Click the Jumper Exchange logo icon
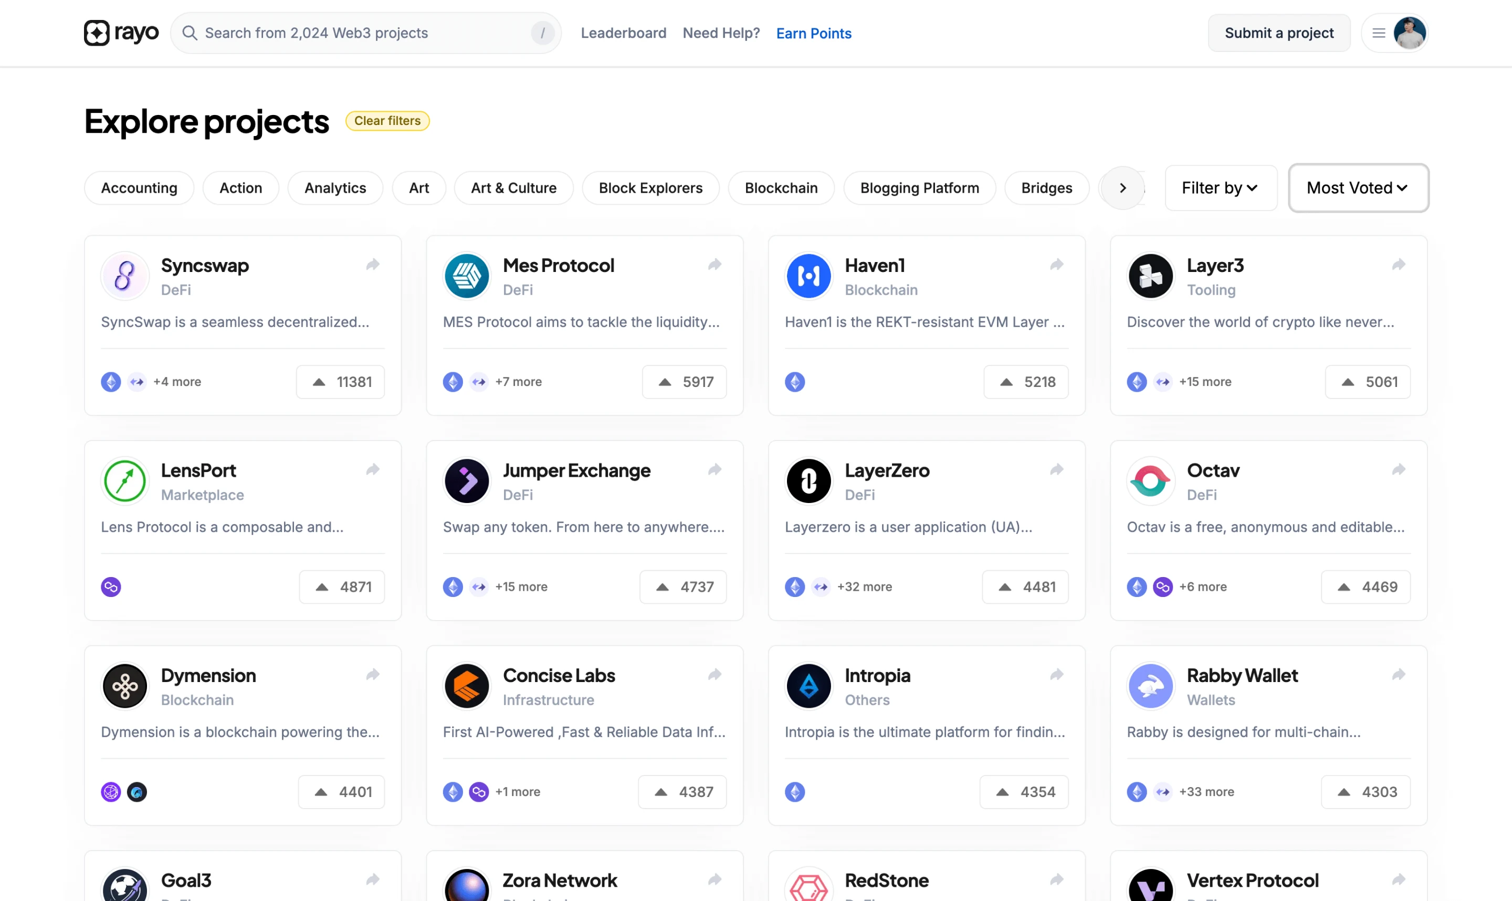1512x901 pixels. tap(466, 481)
